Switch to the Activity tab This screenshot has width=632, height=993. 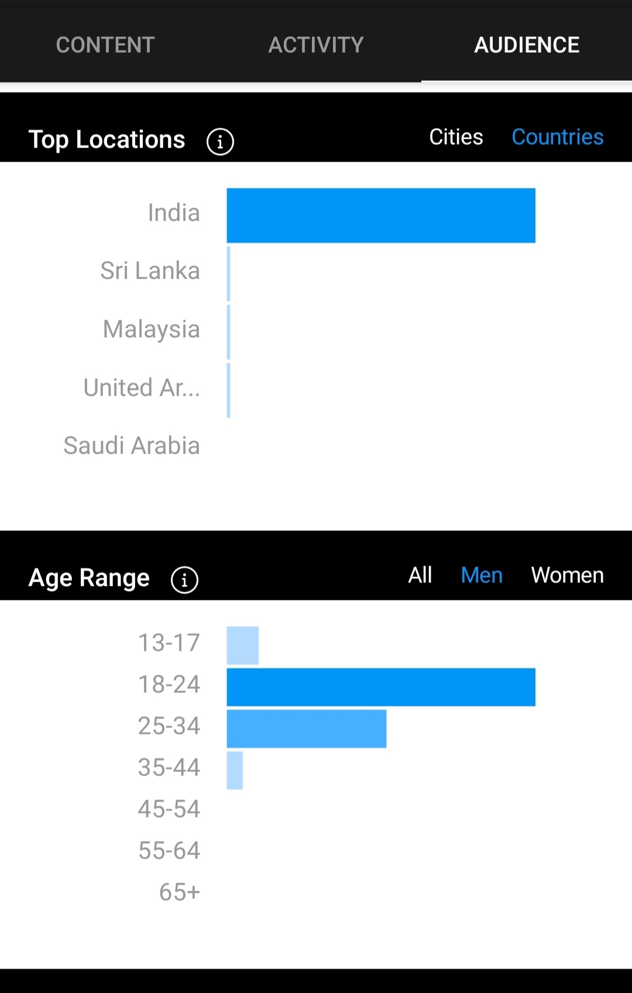pos(316,45)
